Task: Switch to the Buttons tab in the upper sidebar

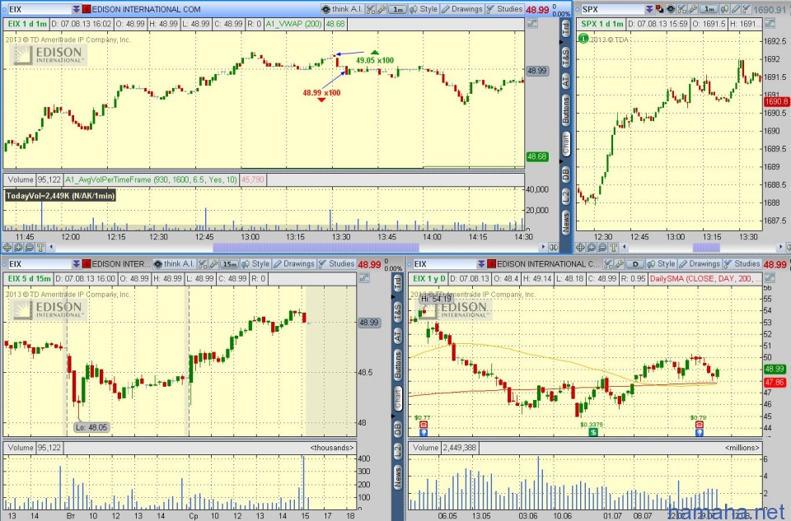Action: click(565, 110)
